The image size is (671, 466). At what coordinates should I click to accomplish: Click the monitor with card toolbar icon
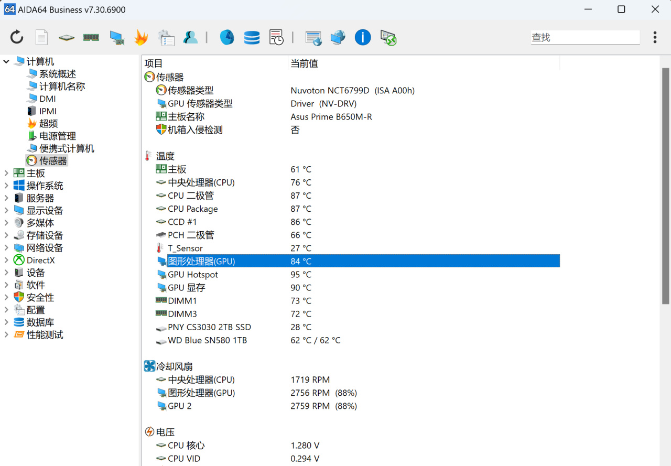(116, 37)
